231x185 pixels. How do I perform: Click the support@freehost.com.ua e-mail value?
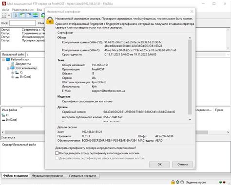tap(108, 91)
